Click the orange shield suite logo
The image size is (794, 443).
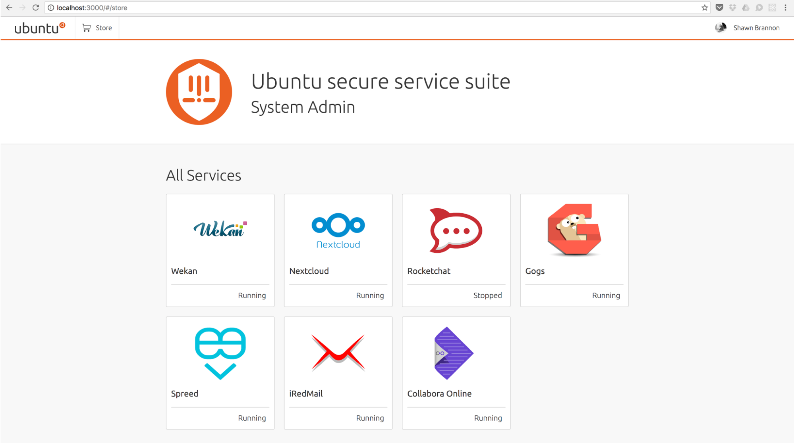coord(199,92)
